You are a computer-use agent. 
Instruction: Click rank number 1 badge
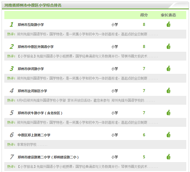coord(11,24)
